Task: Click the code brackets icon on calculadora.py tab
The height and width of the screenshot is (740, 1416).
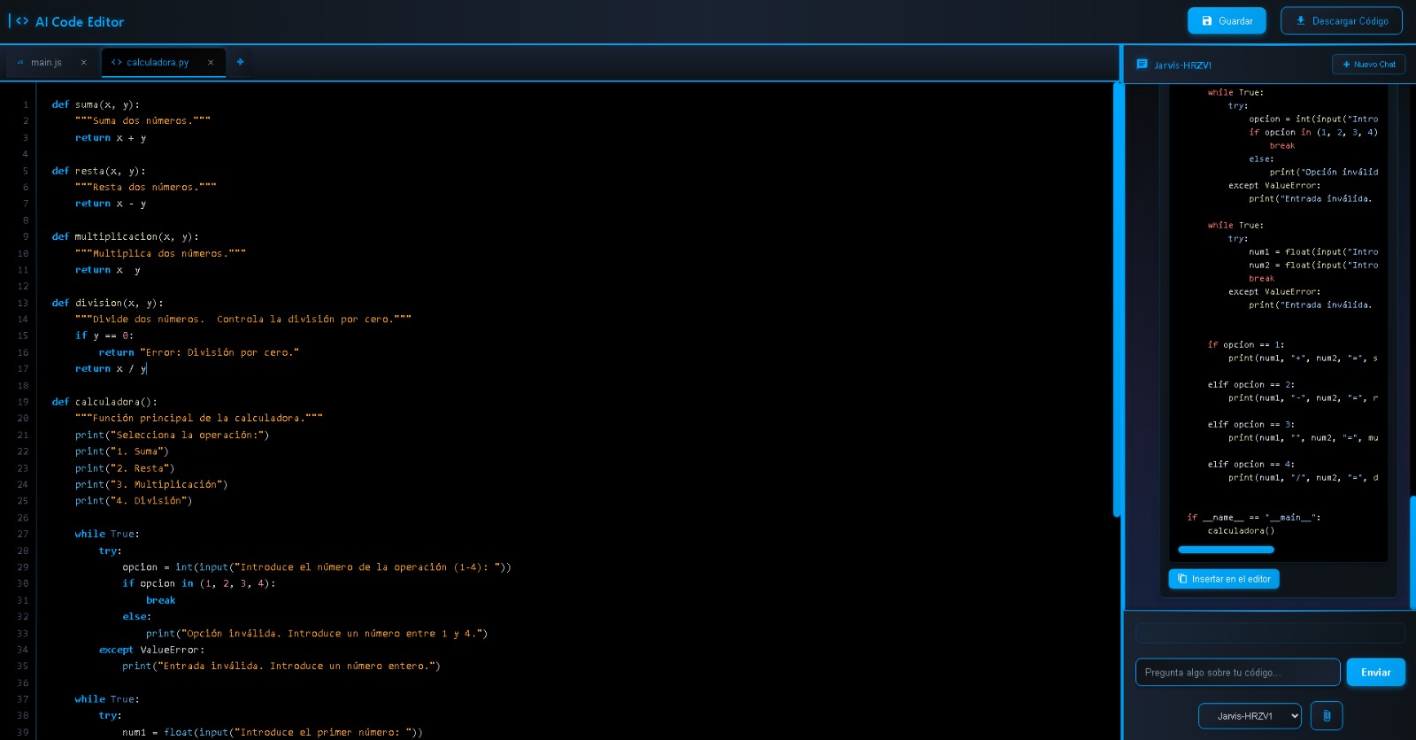Action: tap(116, 63)
